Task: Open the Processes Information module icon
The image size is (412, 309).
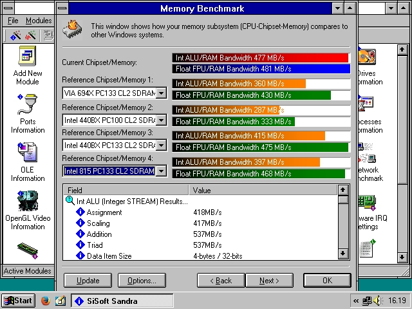Action: 366,104
